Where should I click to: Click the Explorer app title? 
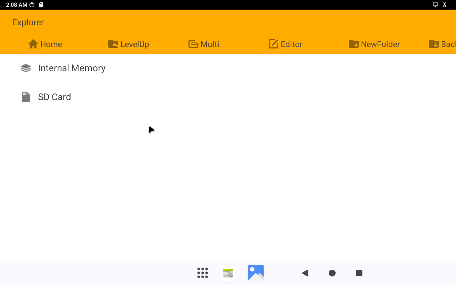coord(28,22)
